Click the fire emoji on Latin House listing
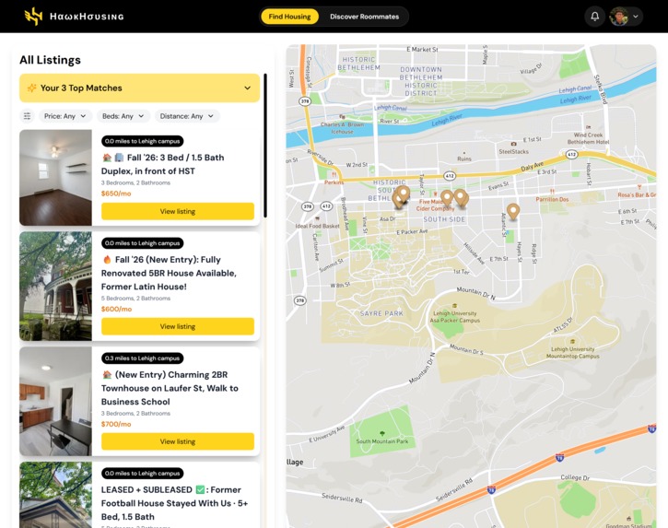Screen dimensions: 668x528 pos(107,260)
